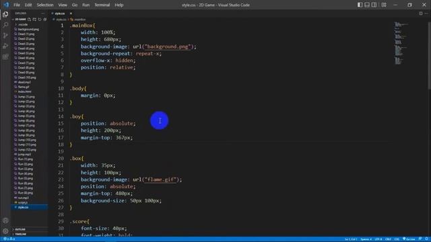This screenshot has height=242, width=431.
Task: Open the Search view in activity bar
Action: tap(5, 25)
